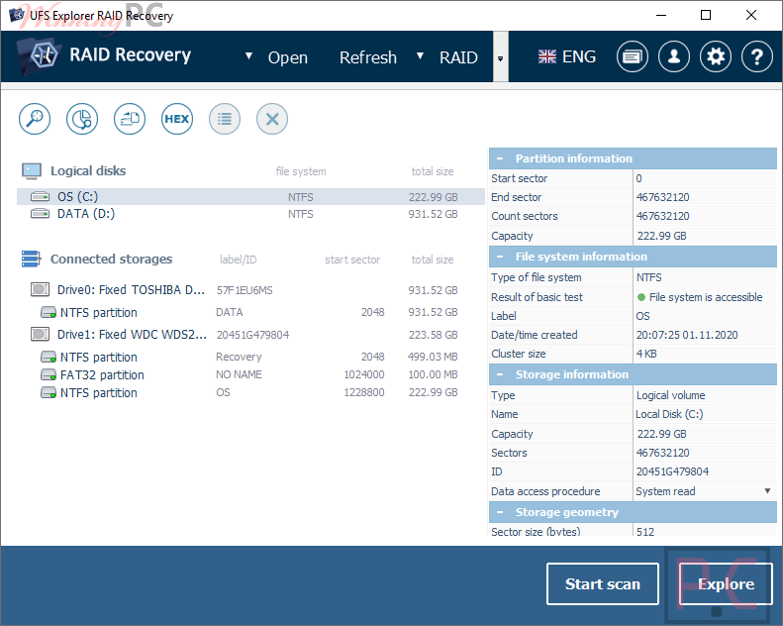Select the FAT32 partition row

pos(250,374)
